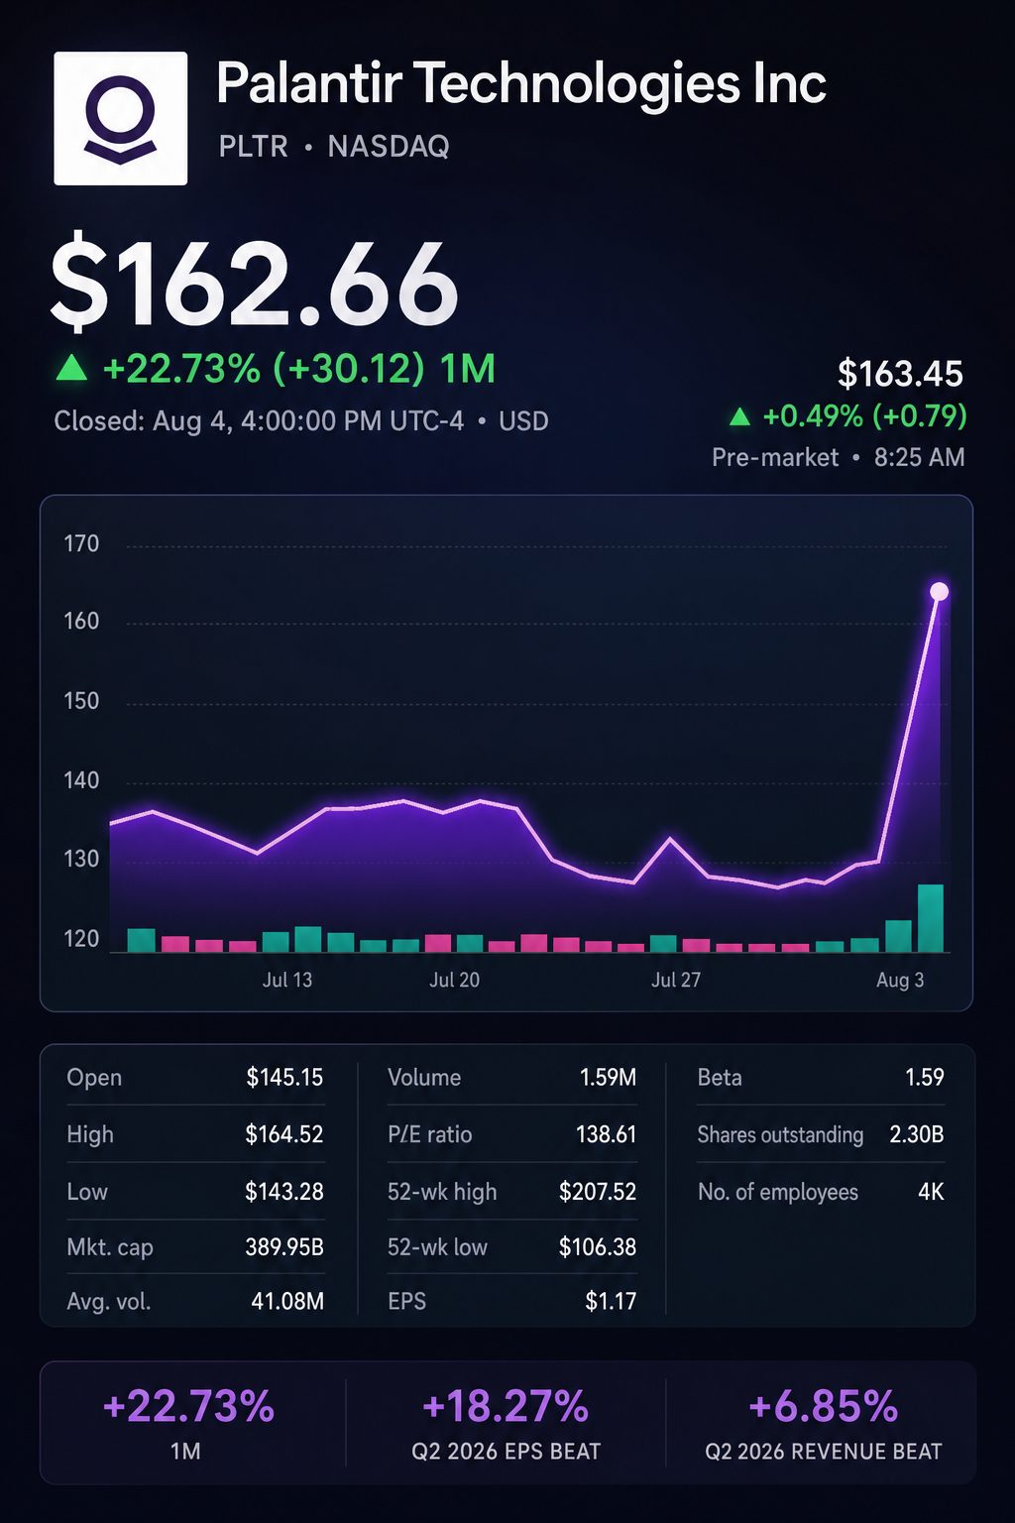Click the $163.45 pre-market price
Viewport: 1015px width, 1523px height.
tap(900, 374)
